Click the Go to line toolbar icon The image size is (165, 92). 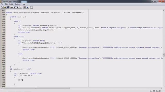(20, 7)
